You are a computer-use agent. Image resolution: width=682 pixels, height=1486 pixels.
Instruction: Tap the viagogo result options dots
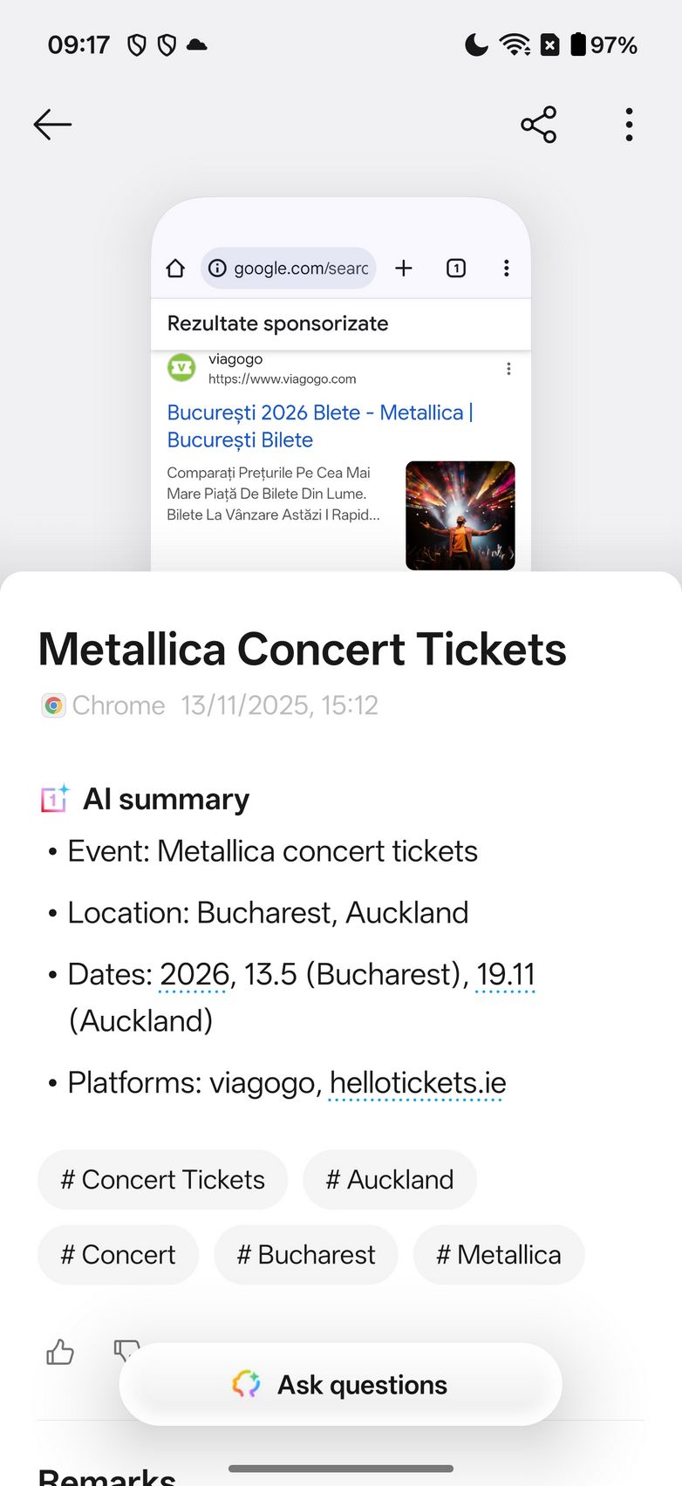[508, 369]
